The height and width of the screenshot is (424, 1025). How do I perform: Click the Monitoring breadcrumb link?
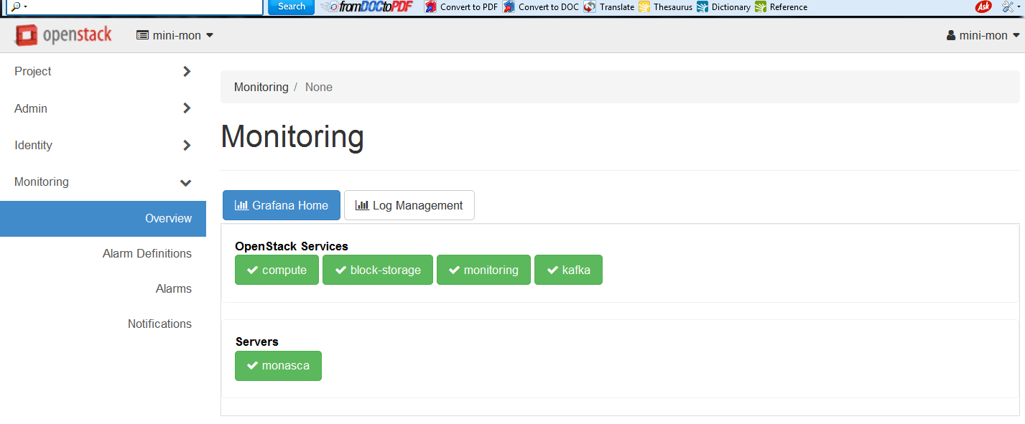pos(261,87)
